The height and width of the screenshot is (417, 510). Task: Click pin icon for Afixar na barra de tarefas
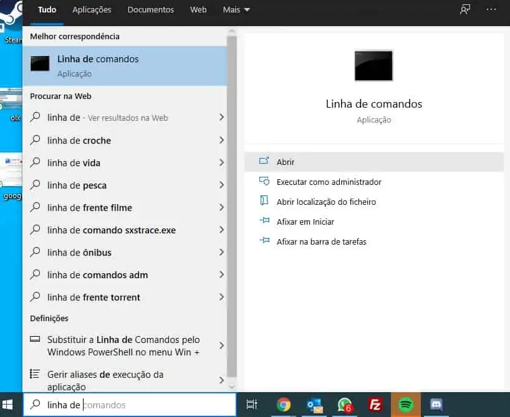tap(264, 240)
